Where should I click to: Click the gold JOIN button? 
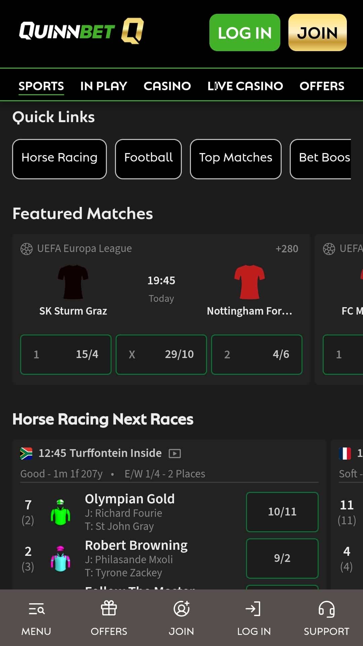point(317,33)
